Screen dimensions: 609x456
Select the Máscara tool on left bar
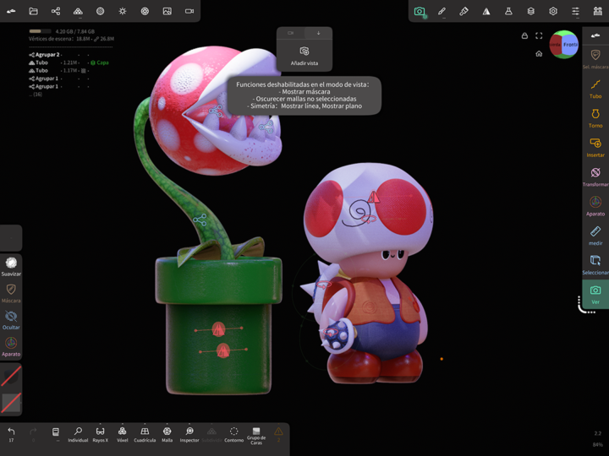[x=11, y=294]
